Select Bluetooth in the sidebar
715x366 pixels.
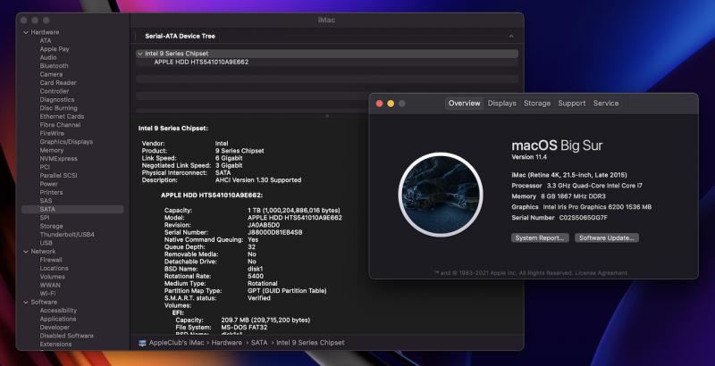click(x=54, y=66)
